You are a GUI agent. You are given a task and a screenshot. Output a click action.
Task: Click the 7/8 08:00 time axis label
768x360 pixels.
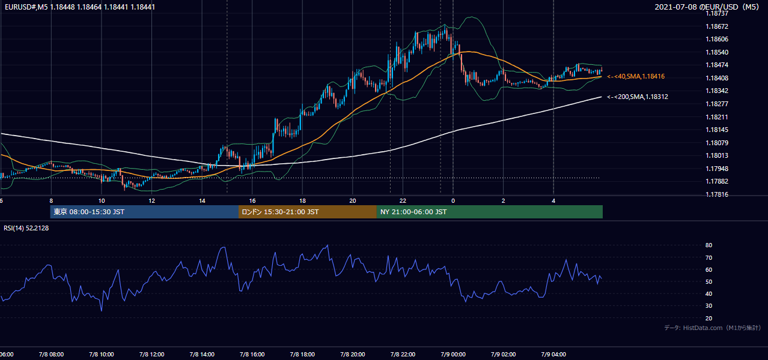tap(51, 354)
